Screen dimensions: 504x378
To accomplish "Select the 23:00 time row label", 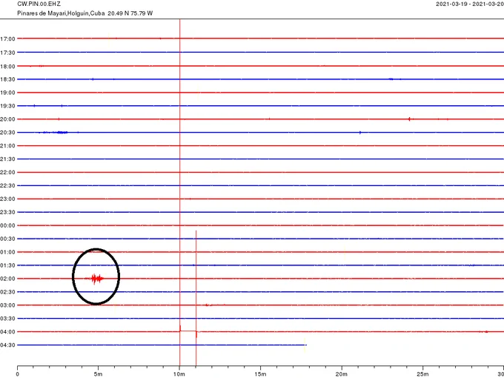I will [7, 199].
